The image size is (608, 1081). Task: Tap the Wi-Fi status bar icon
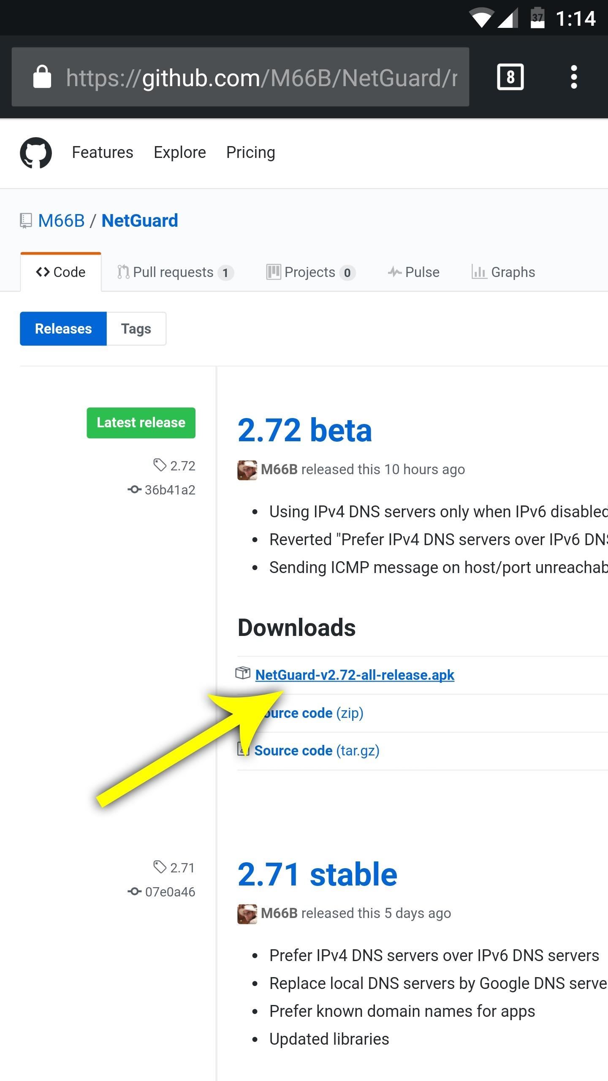481,19
